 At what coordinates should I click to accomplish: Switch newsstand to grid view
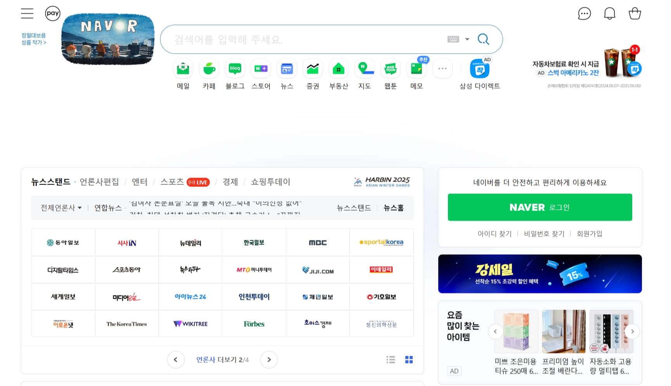409,360
